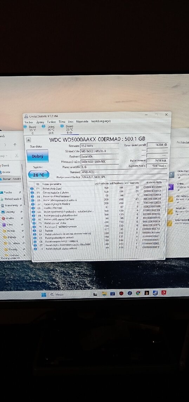Select the Počet vypnutí disku row
The image size is (189, 402).
[98, 223]
